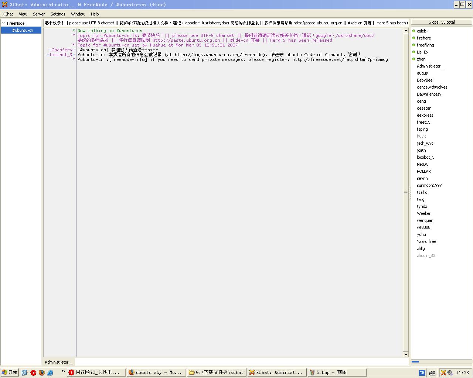This screenshot has height=378, width=473.
Task: Select user twig in user list
Action: pos(421,199)
